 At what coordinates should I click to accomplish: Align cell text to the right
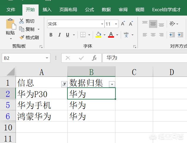161,35
